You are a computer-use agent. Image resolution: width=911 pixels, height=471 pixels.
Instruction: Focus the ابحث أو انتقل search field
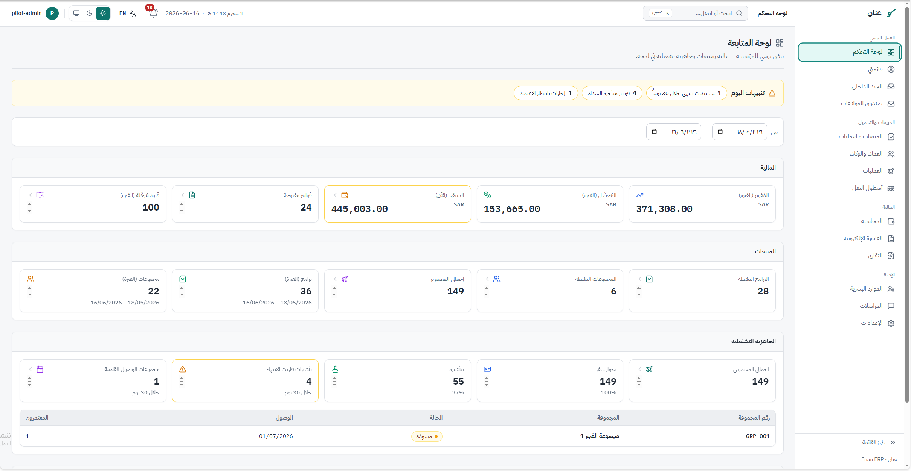(x=695, y=13)
